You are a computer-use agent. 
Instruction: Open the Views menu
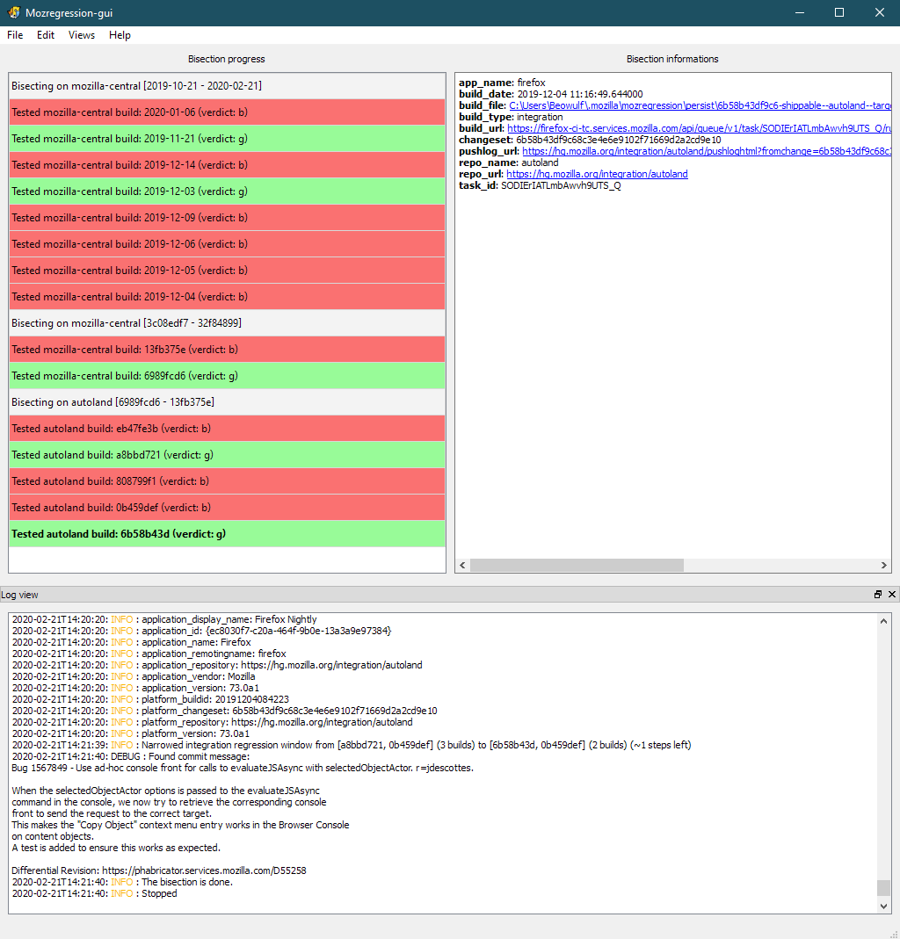click(x=82, y=35)
